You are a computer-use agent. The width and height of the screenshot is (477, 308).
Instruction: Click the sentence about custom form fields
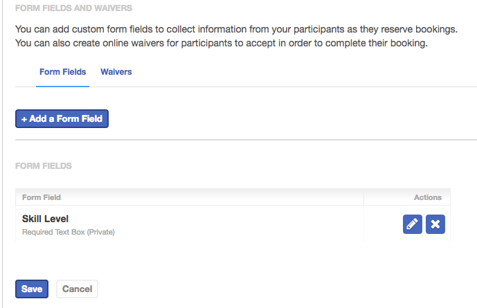pos(236,29)
